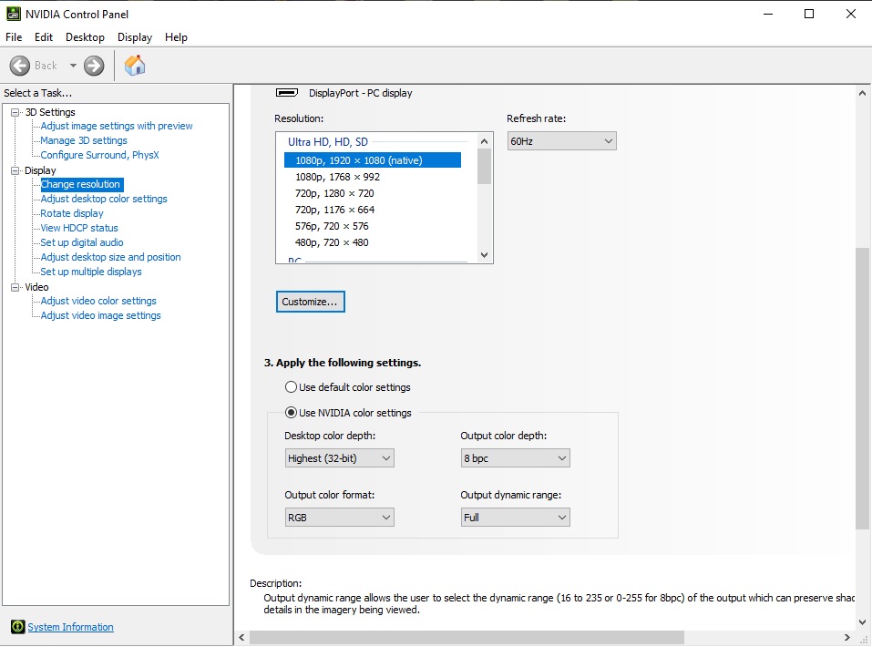The height and width of the screenshot is (647, 872).
Task: Select 1080p, 1920 × 1080 (native) resolution
Action: click(x=373, y=160)
